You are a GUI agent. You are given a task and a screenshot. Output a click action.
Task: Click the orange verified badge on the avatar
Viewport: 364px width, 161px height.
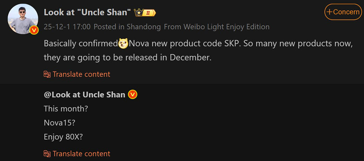(x=34, y=30)
